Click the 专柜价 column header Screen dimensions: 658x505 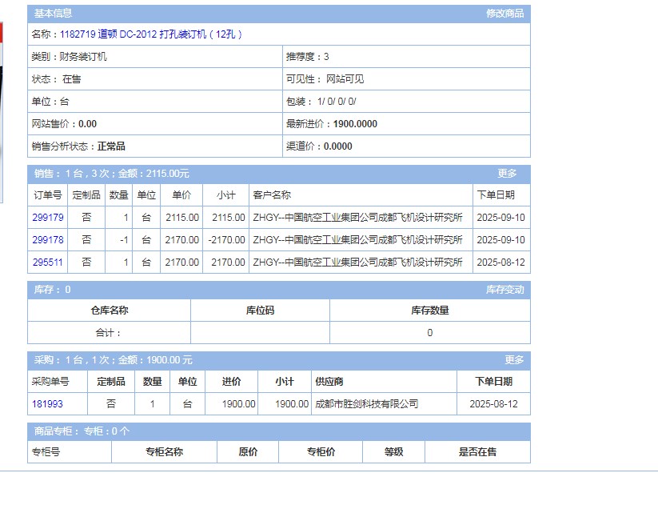tap(321, 452)
